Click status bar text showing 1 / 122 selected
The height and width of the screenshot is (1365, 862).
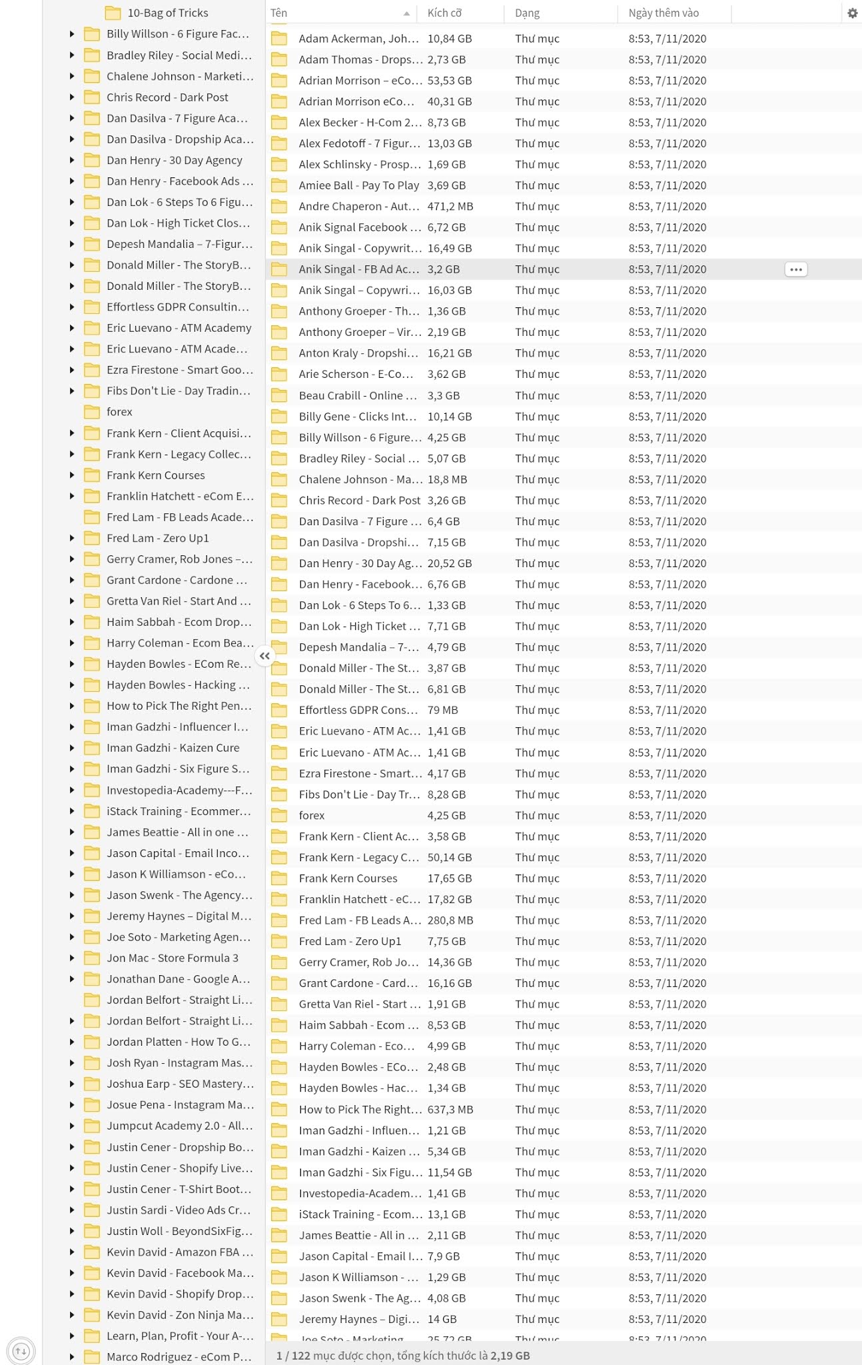pos(403,1355)
